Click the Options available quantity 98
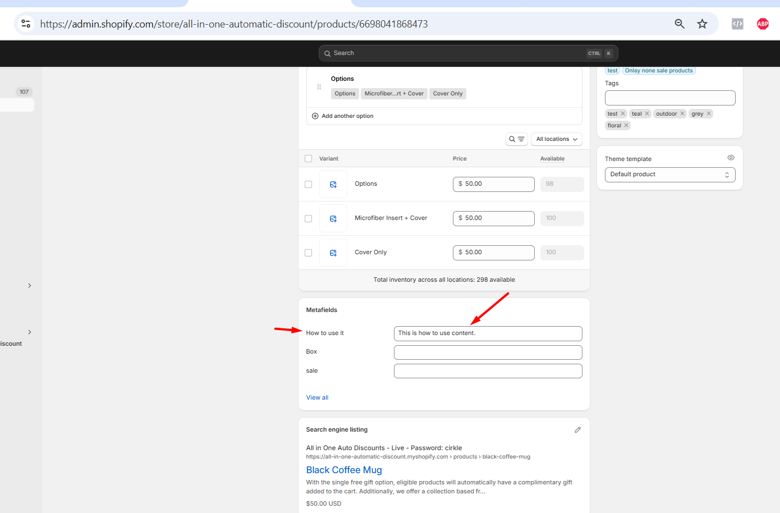This screenshot has height=513, width=780. 562,184
